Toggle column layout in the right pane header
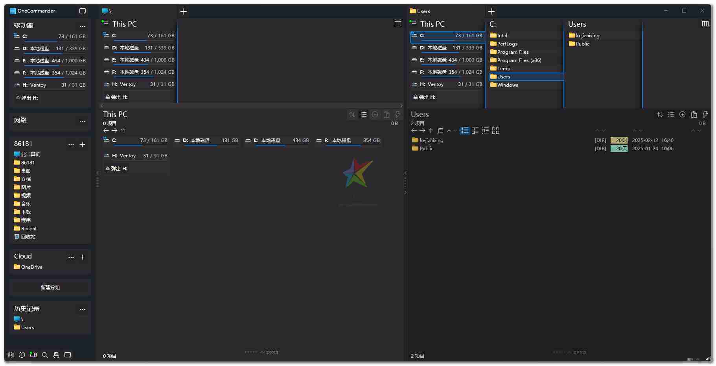This screenshot has width=716, height=366. click(x=705, y=24)
